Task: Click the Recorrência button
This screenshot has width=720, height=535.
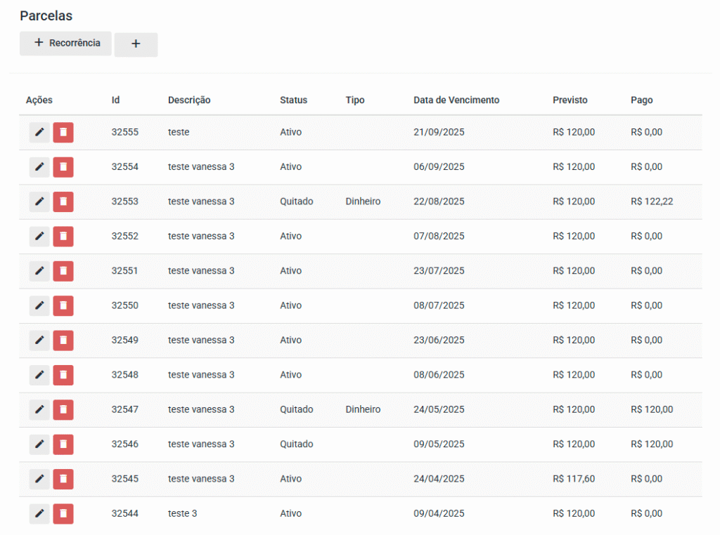Action: [65, 44]
